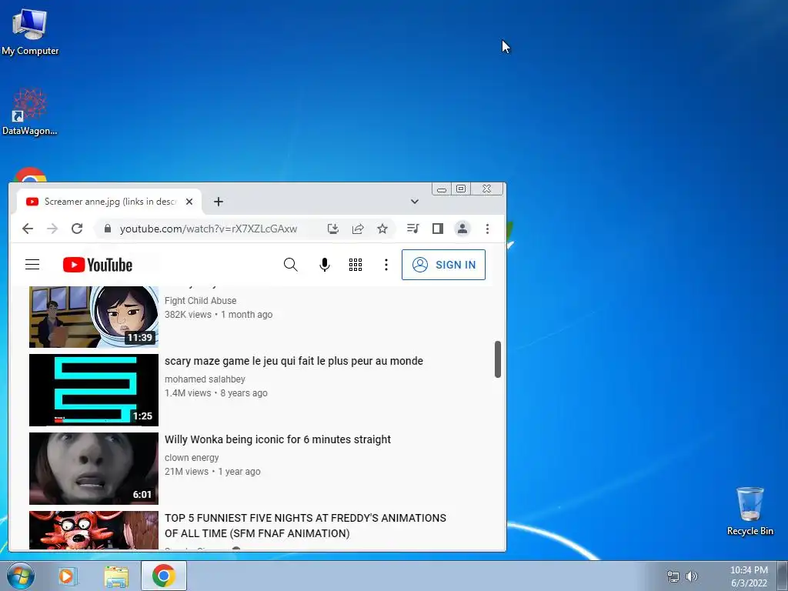Select the Chrome desktop icon behind the window
The height and width of the screenshot is (591, 788).
pyautogui.click(x=30, y=175)
